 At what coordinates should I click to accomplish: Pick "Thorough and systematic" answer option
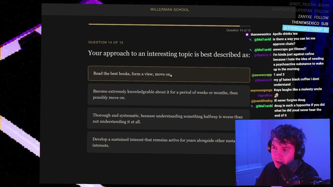(x=168, y=119)
